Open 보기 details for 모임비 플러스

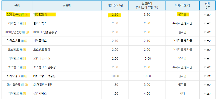[208, 59]
